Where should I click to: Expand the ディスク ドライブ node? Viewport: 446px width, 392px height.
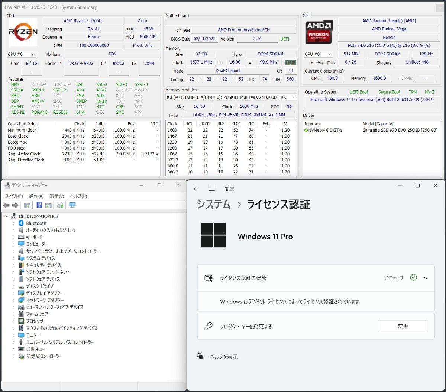pos(14,286)
